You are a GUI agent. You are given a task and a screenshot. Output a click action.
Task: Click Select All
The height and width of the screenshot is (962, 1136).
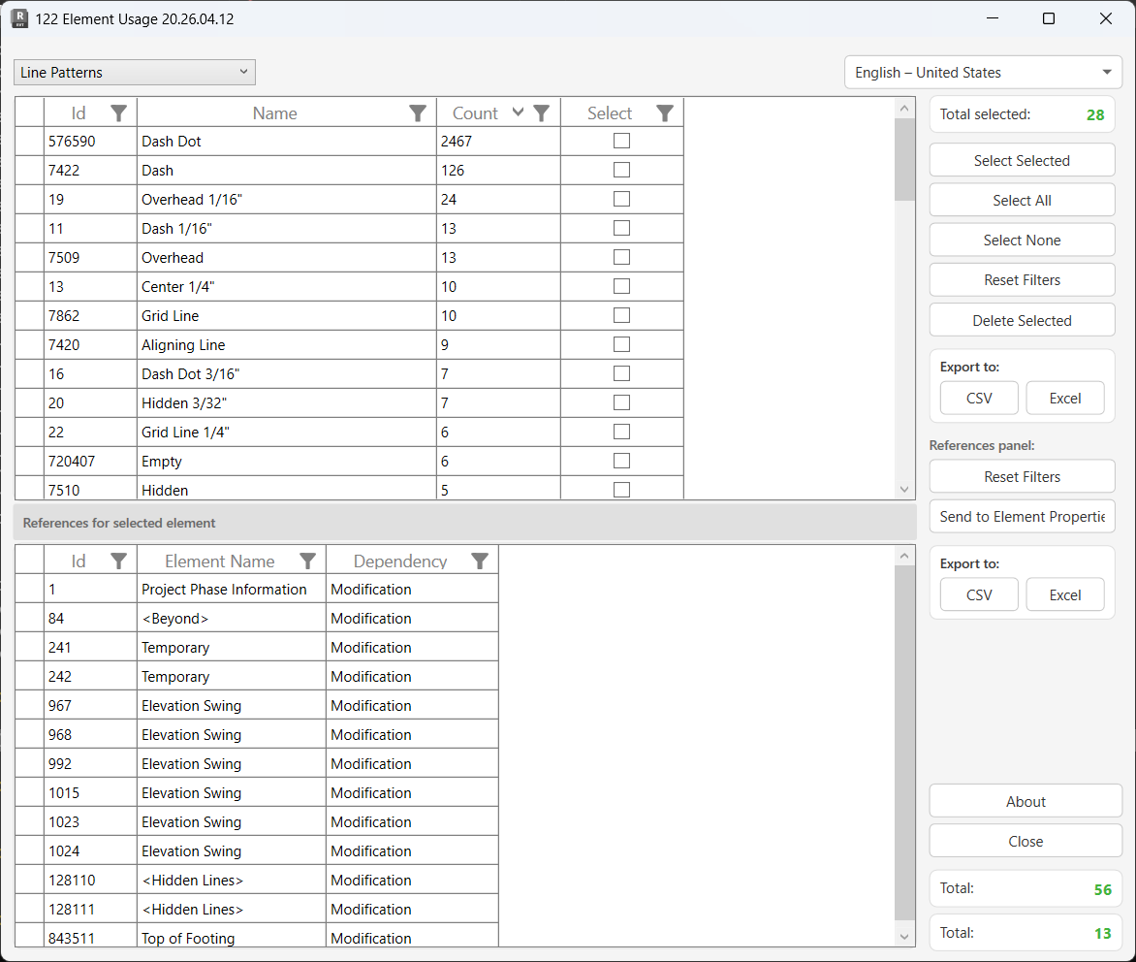click(x=1022, y=200)
